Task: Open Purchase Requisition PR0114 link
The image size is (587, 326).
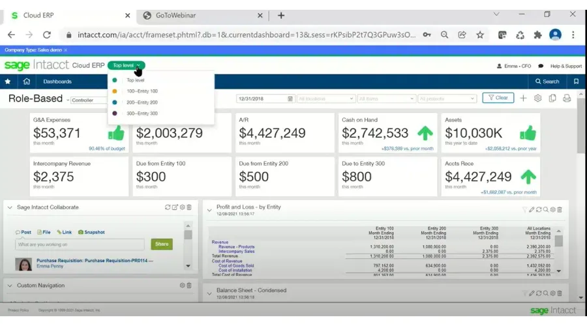Action: click(x=95, y=261)
